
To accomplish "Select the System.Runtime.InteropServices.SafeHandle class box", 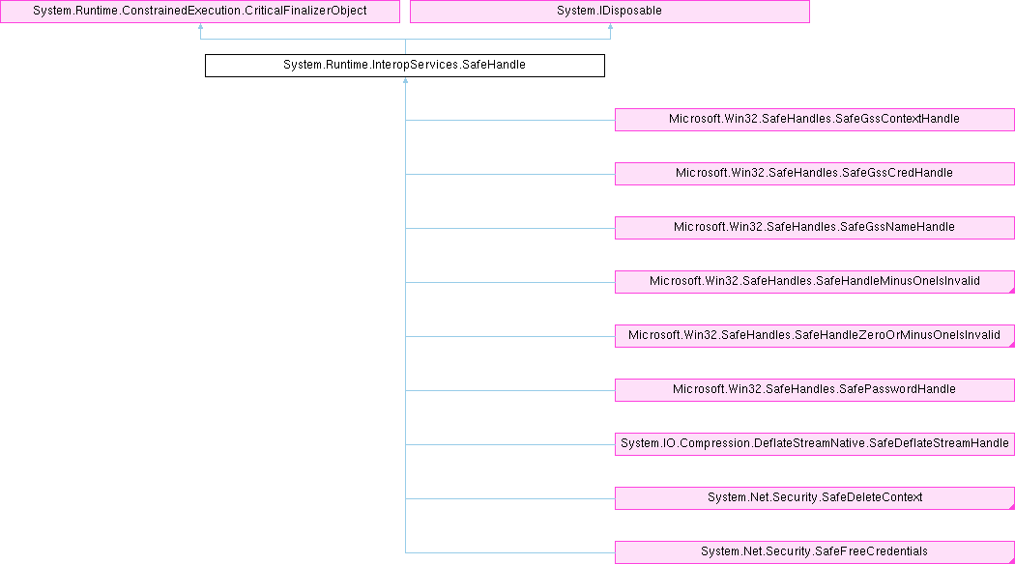I will pyautogui.click(x=404, y=66).
